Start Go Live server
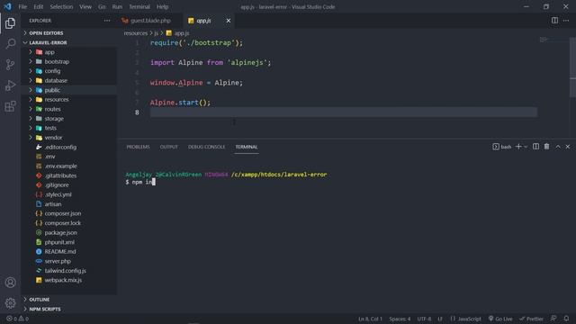Screen dimensions: 576x324 click(500, 319)
